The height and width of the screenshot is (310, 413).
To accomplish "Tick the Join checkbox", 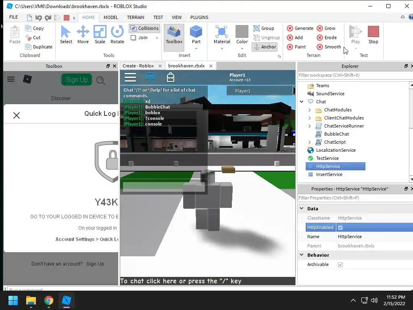I will (133, 38).
